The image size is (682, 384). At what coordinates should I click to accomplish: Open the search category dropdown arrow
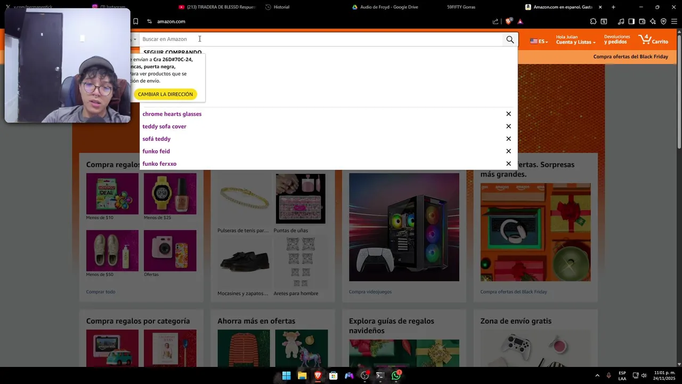135,39
